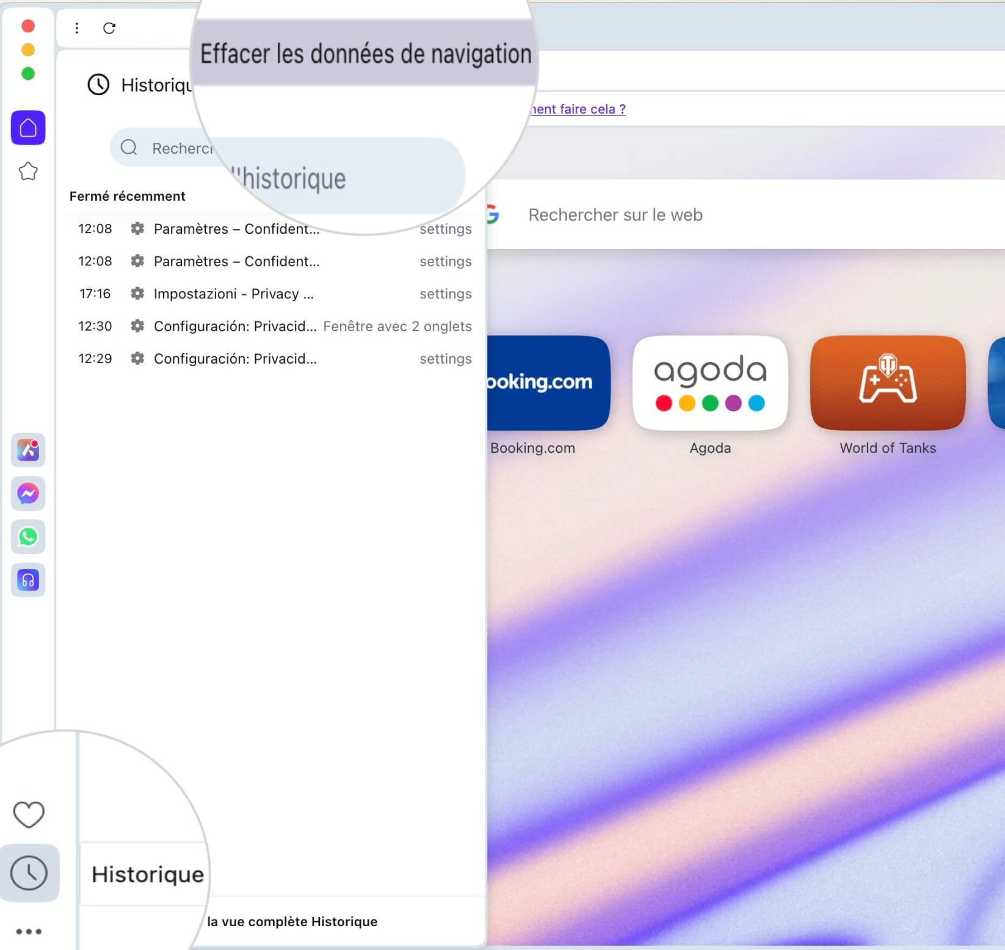Click the Google logo in search bar
1005x950 pixels.
click(x=493, y=214)
